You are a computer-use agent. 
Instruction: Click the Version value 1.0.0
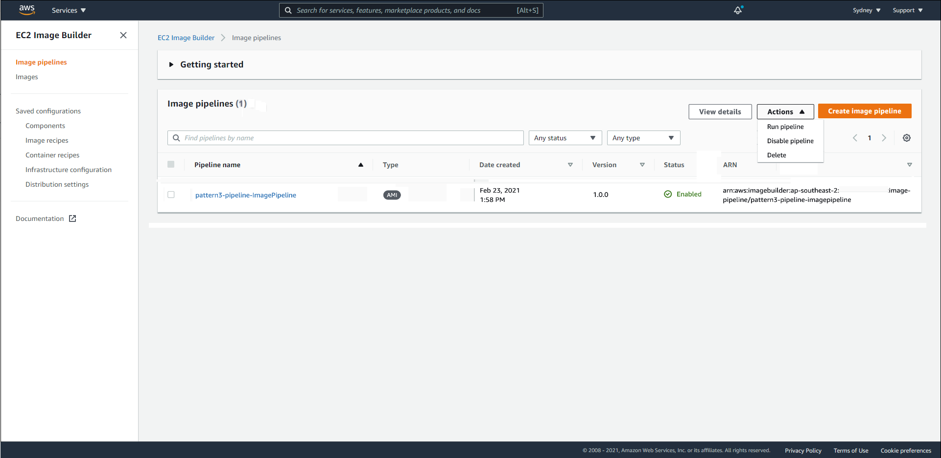click(601, 195)
